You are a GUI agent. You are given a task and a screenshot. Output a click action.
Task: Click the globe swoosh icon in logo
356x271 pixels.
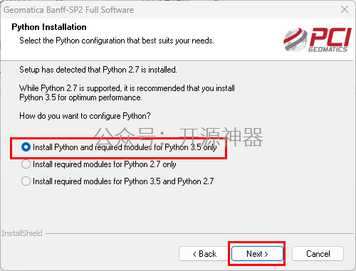[295, 40]
